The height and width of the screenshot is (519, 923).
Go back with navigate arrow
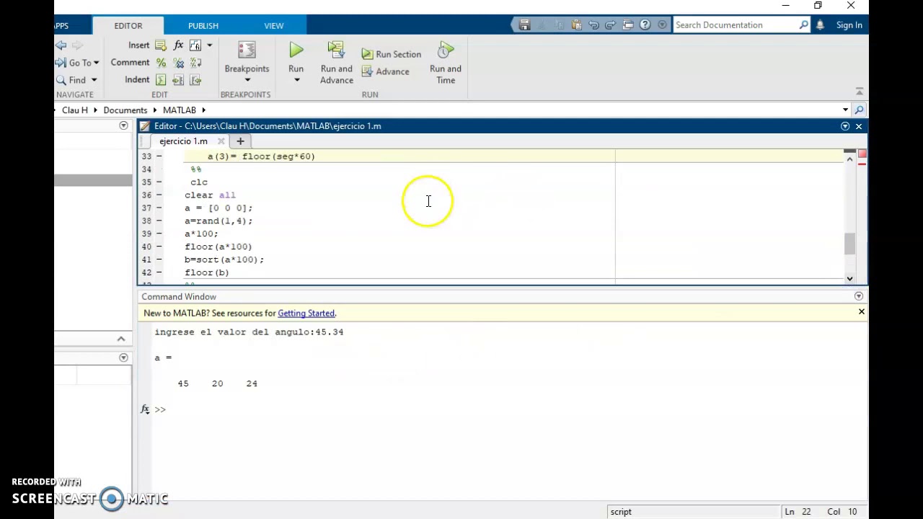tap(61, 45)
